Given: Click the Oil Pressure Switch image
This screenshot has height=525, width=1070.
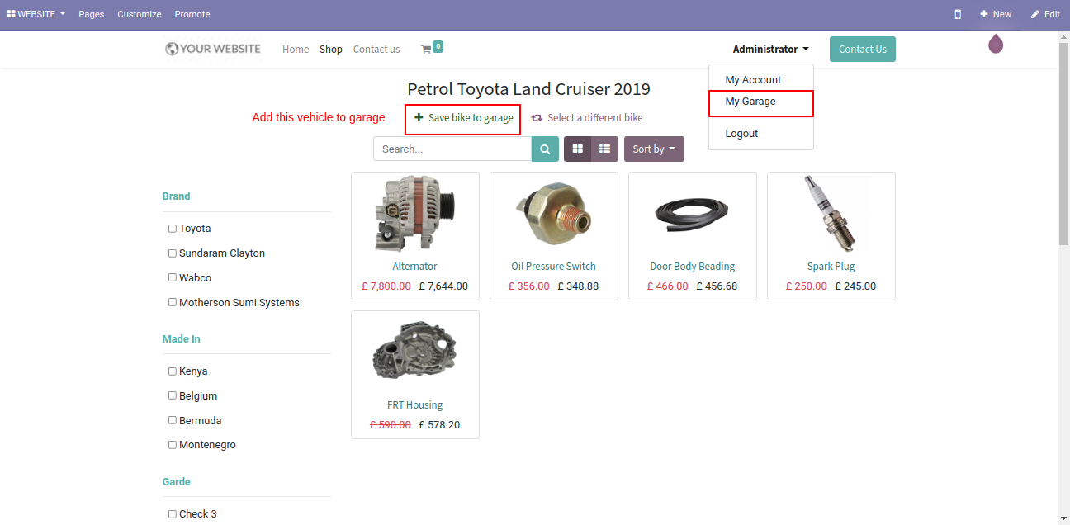Looking at the screenshot, I should [553, 215].
